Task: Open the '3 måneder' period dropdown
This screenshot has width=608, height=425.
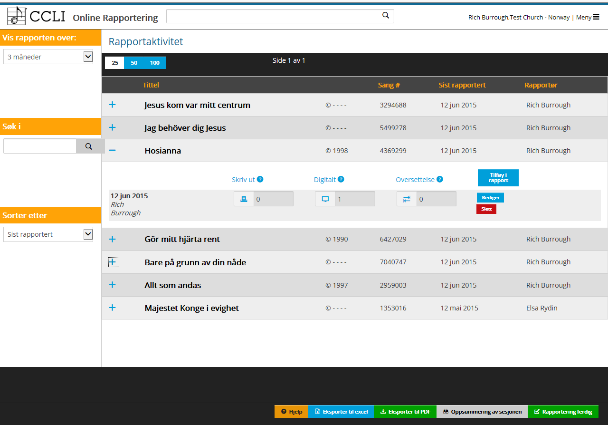Action: 48,57
